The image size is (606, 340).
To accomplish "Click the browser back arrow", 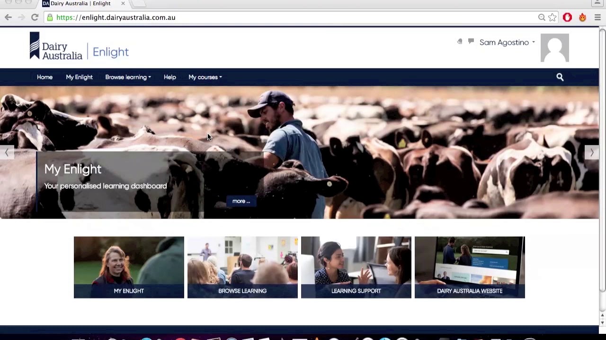I will 8,17.
